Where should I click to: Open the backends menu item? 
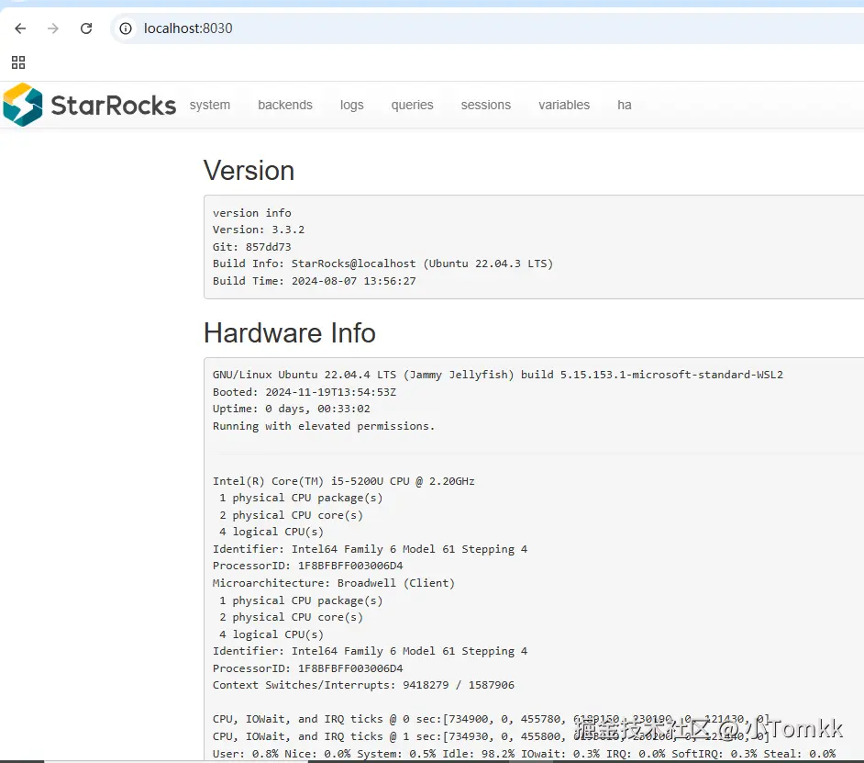(x=285, y=105)
